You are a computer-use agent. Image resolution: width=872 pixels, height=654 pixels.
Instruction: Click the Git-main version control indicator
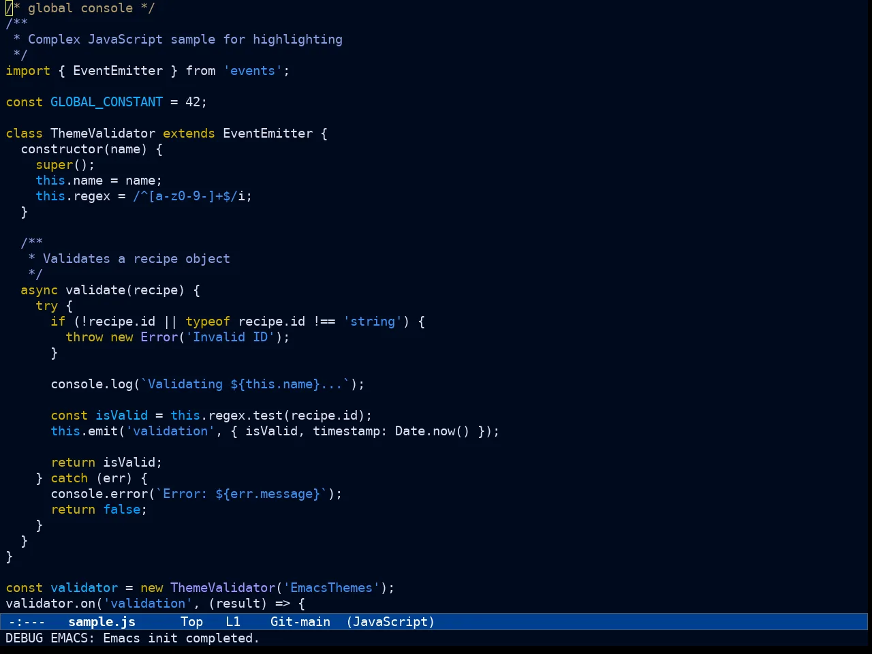point(300,622)
